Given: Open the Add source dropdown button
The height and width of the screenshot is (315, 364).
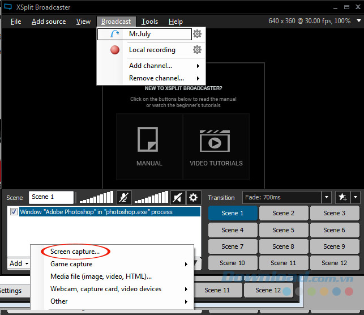Looking at the screenshot, I should (x=19, y=263).
